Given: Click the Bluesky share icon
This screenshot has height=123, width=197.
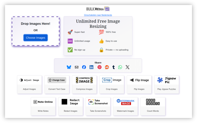Looking at the screenshot, I should click(x=69, y=67).
